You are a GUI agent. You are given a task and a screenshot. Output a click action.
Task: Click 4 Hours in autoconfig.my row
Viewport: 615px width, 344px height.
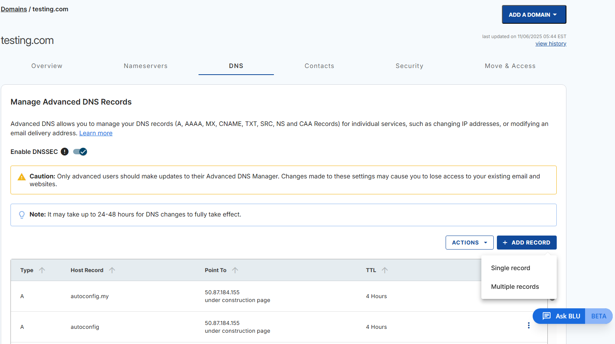point(376,296)
